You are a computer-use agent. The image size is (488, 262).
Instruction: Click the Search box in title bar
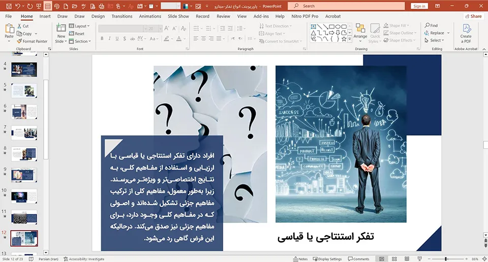[x=346, y=6]
